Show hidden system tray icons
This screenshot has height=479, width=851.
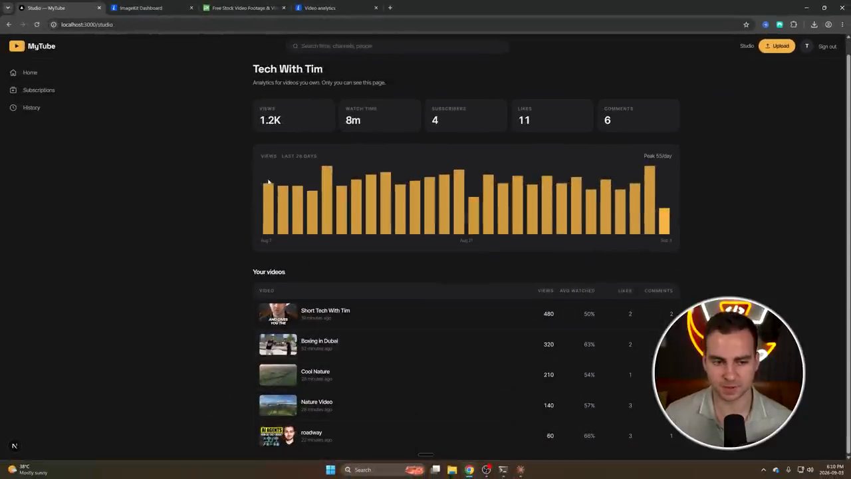pos(763,470)
